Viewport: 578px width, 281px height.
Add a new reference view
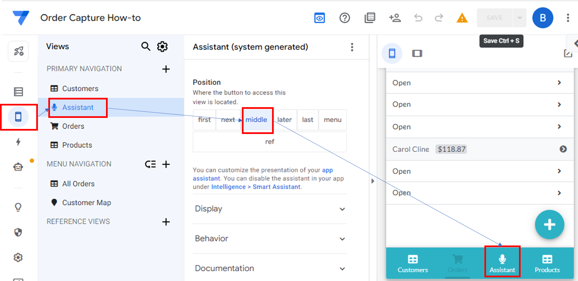click(x=166, y=222)
